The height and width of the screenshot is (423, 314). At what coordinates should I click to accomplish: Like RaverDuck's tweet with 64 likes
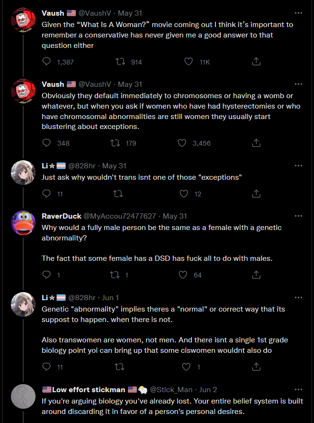[x=183, y=275]
